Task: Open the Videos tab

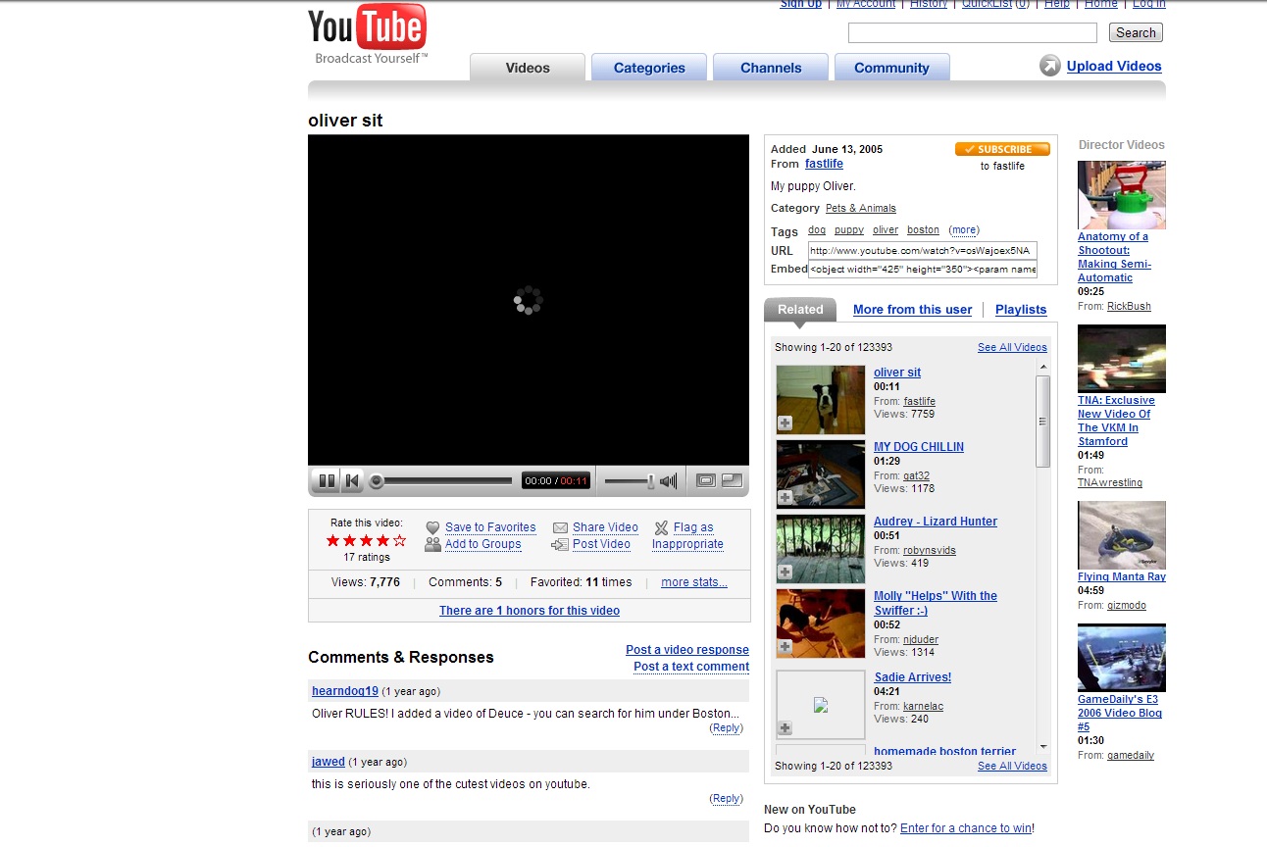Action: [x=528, y=68]
